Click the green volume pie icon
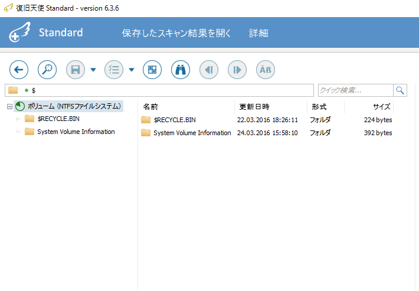Viewport: 419px width, 291px height. coord(20,106)
